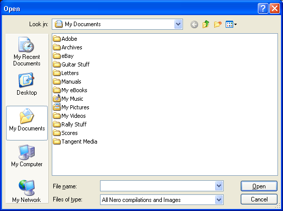Select the My Music folder
This screenshot has width=283, height=211.
pos(68,99)
